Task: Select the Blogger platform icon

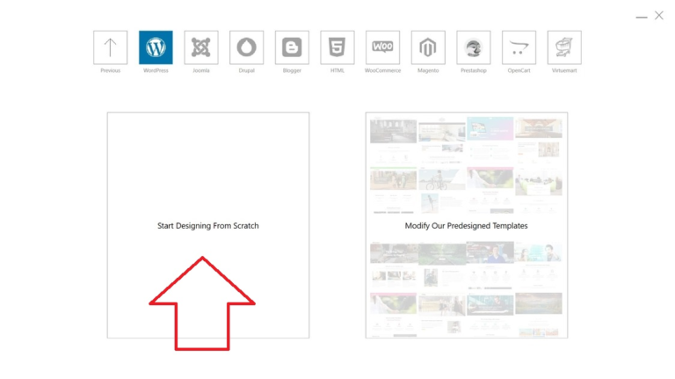Action: (292, 47)
